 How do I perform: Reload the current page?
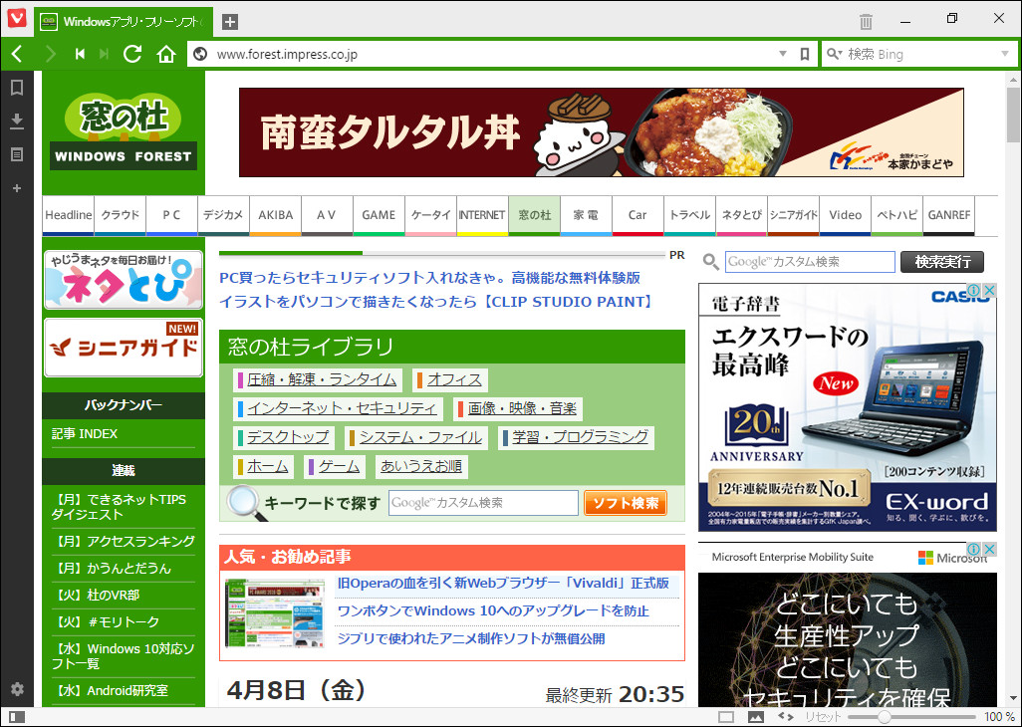tap(132, 54)
